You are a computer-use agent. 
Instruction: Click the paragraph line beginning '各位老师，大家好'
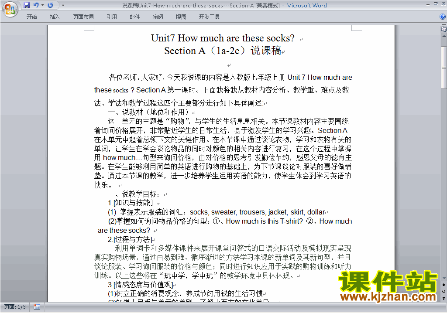point(230,78)
